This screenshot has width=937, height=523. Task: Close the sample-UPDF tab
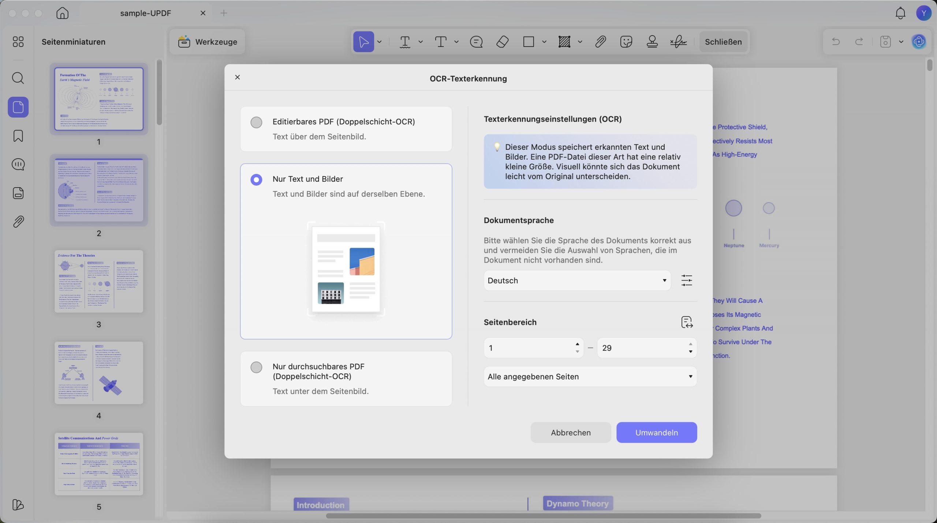pyautogui.click(x=203, y=13)
